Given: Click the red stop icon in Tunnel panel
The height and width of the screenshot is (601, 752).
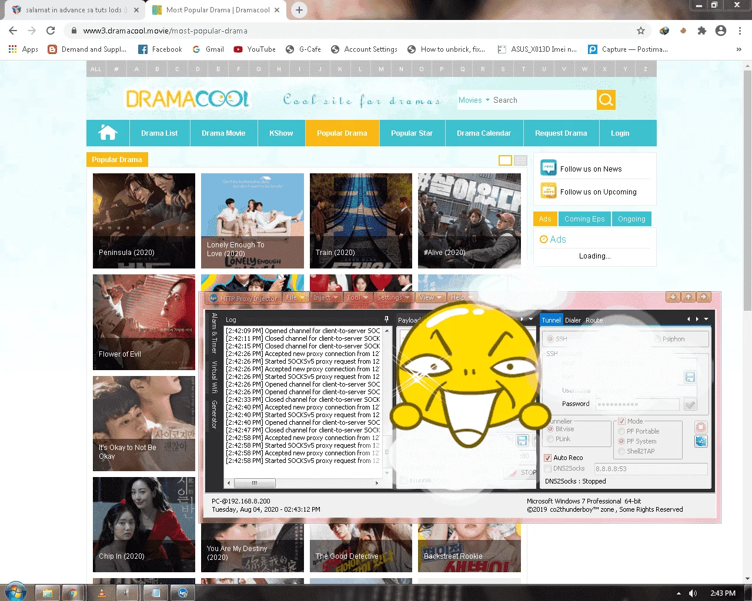Looking at the screenshot, I should [701, 427].
